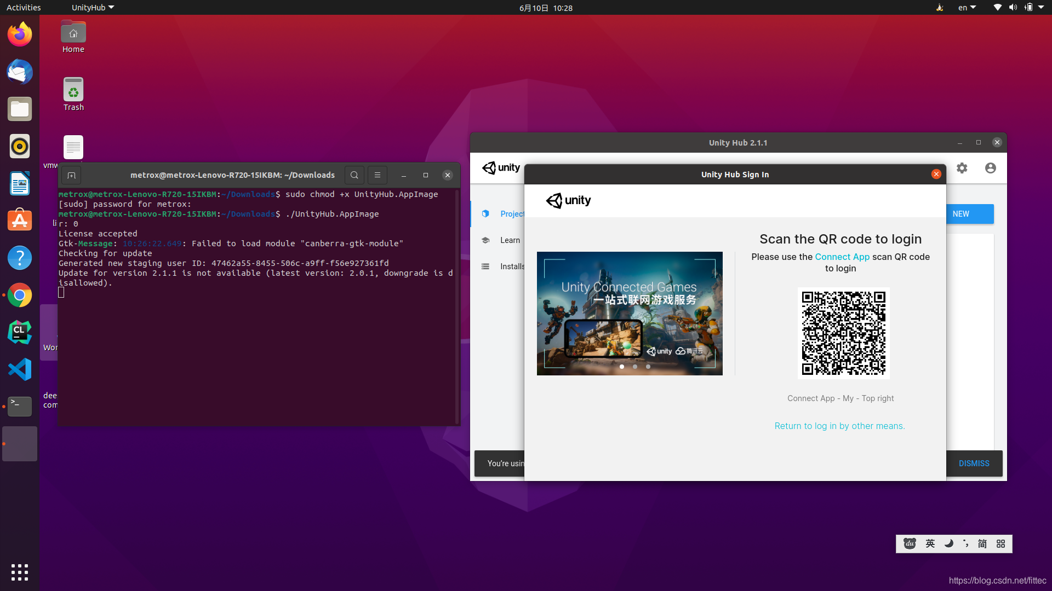Click the NEW project button

coord(970,214)
